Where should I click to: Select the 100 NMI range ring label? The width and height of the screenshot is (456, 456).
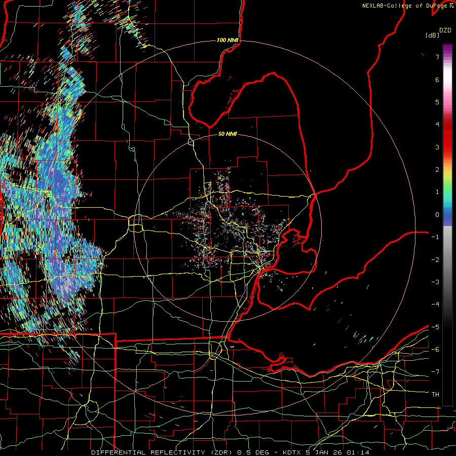227,40
